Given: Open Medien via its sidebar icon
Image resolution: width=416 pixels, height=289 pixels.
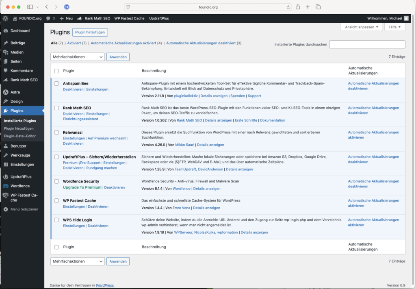Looking at the screenshot, I should pyautogui.click(x=6, y=52).
